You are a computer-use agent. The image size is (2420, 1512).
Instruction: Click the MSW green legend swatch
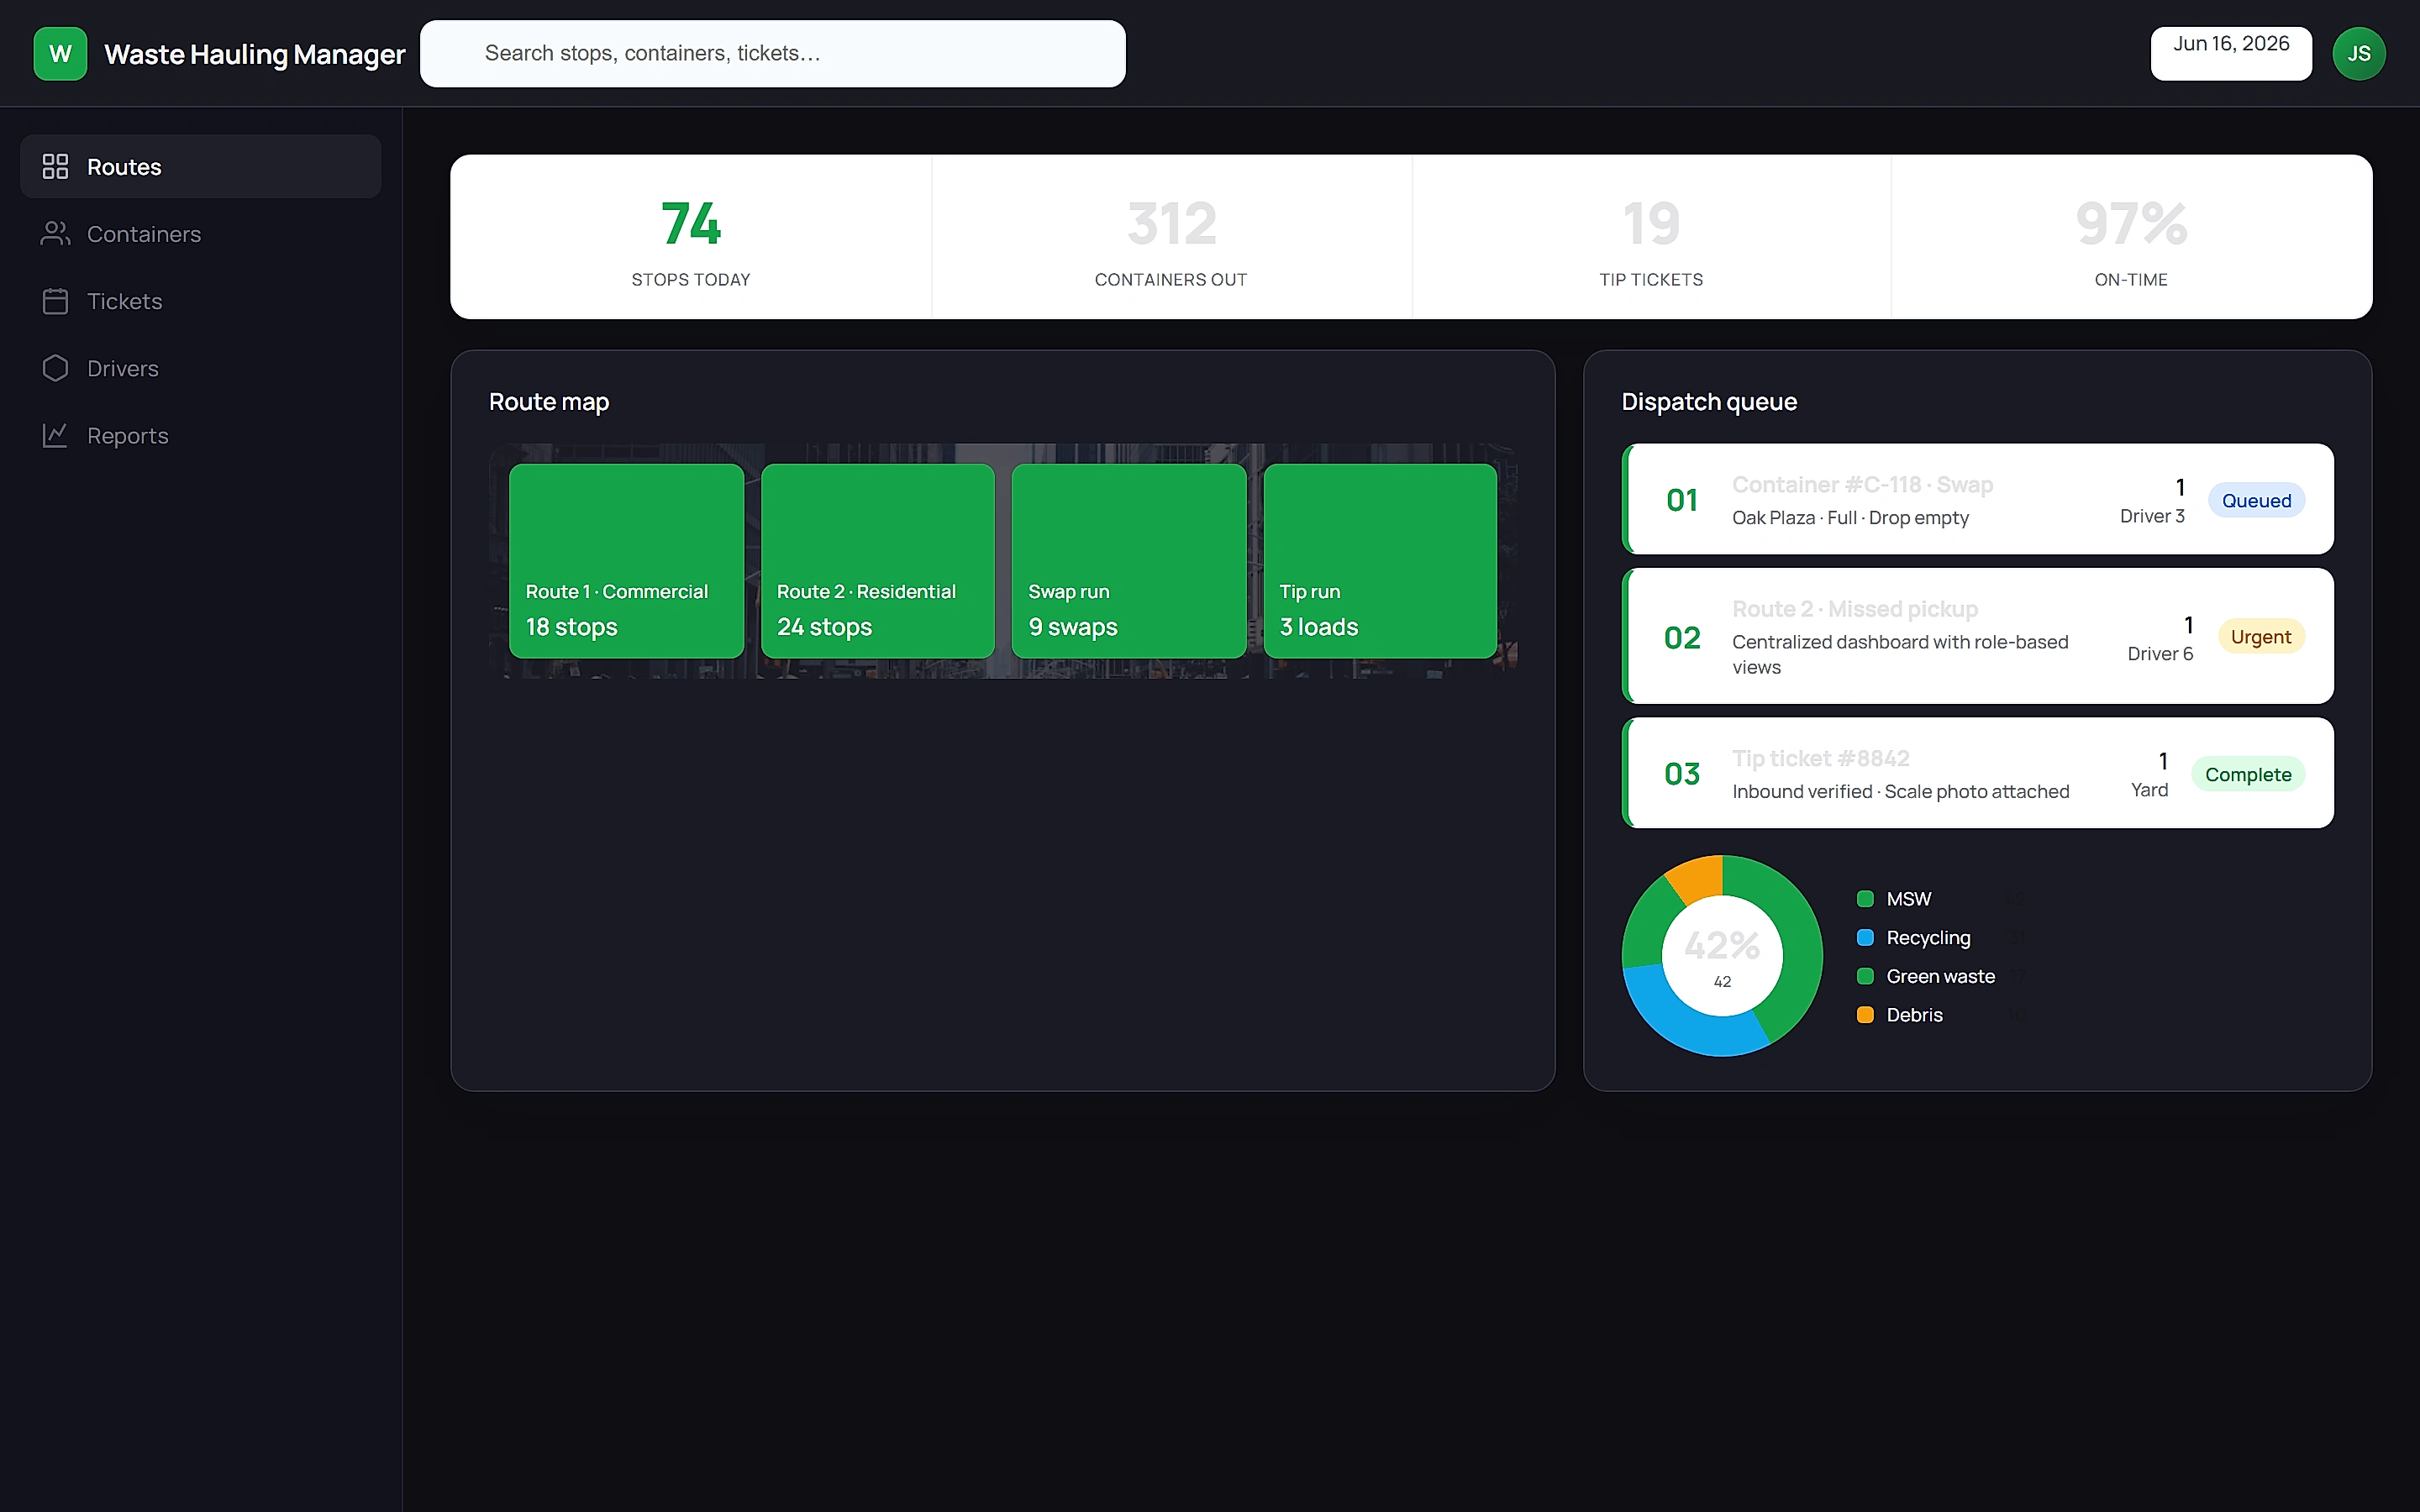(1865, 899)
